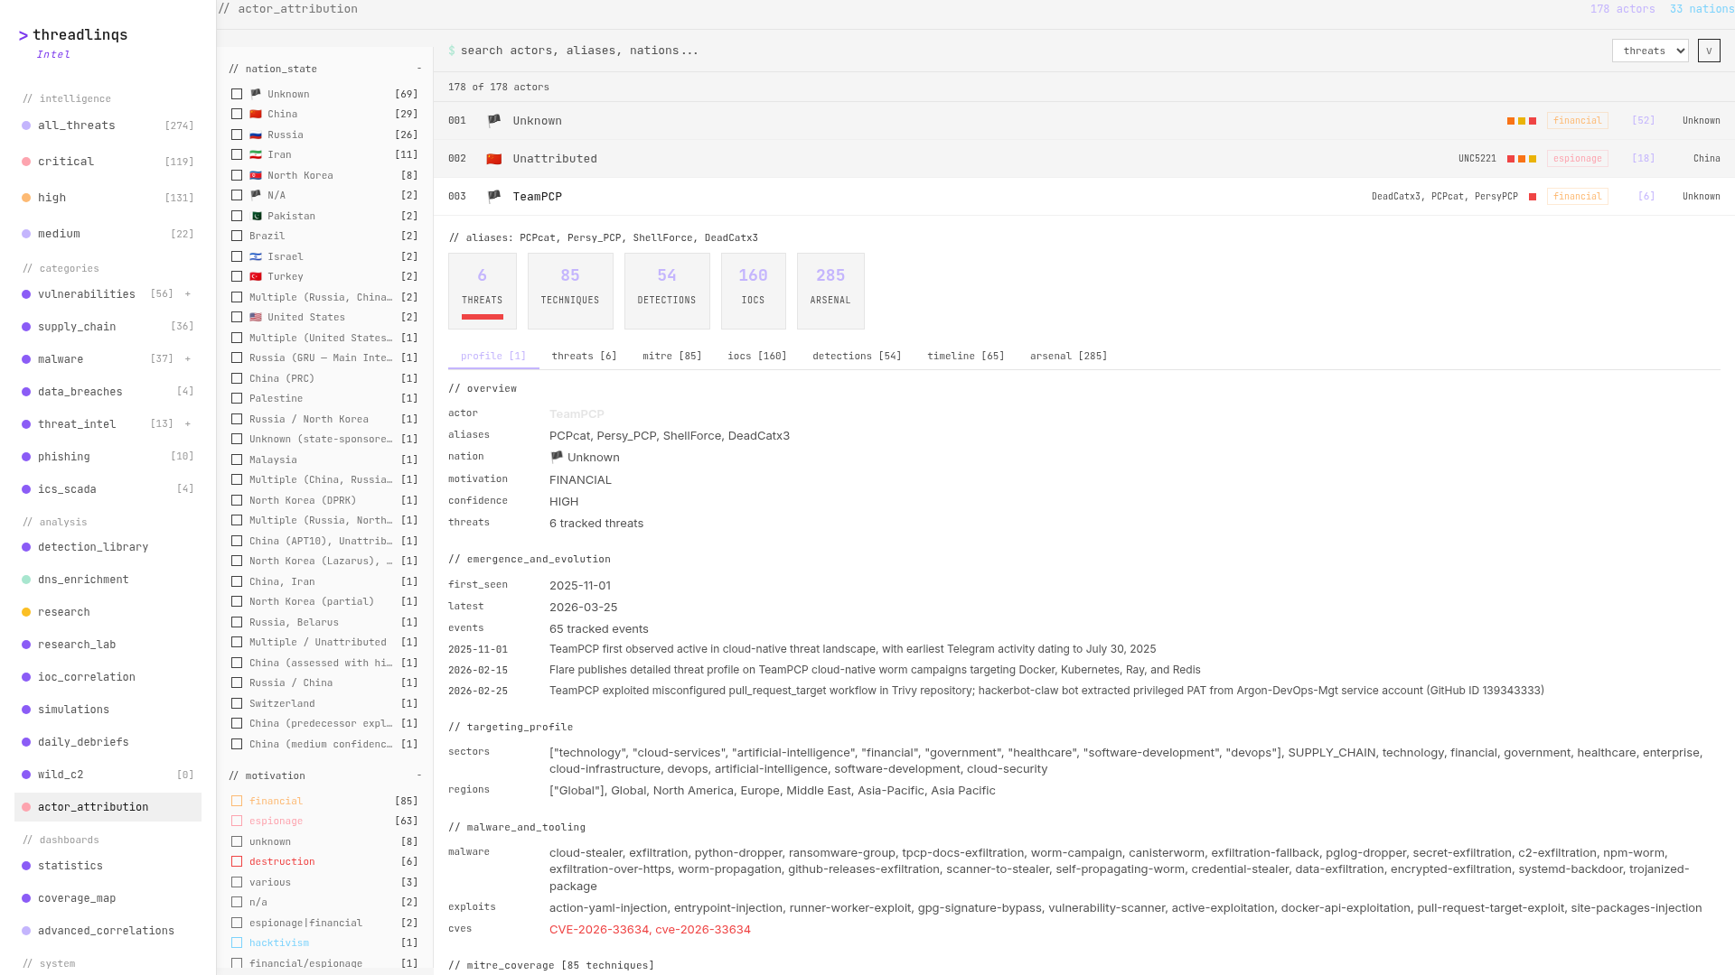Click the v button next to the threats dropdown
1735x975 pixels.
tap(1709, 51)
